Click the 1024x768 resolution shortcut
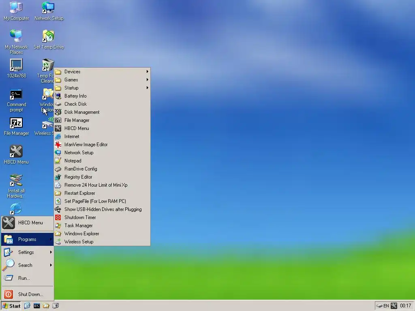 point(16,68)
